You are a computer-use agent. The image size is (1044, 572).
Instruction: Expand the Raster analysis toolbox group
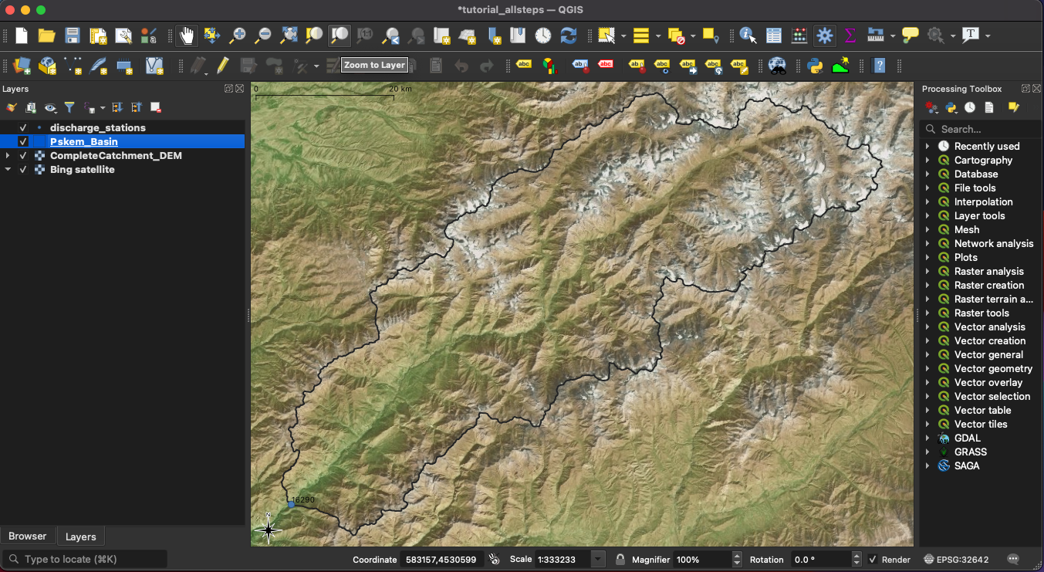point(927,271)
